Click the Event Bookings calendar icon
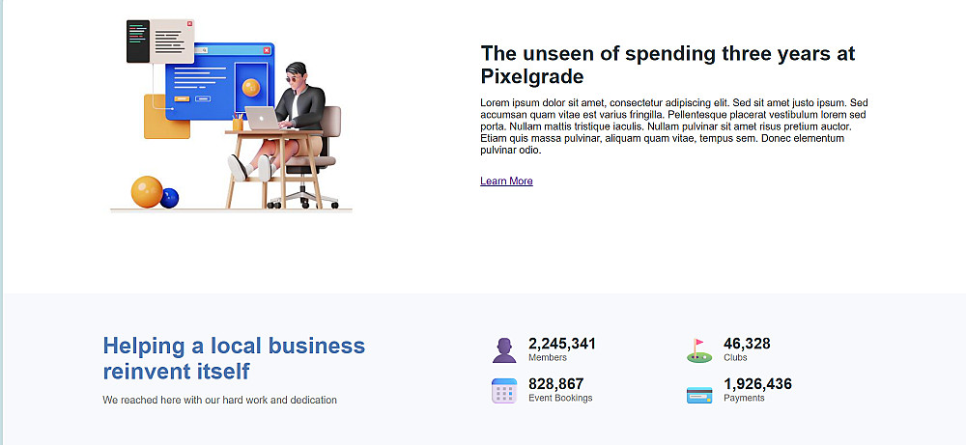This screenshot has height=445, width=966. tap(504, 391)
